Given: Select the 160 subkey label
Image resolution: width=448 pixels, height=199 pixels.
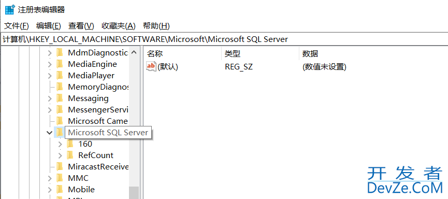Looking at the screenshot, I should [x=85, y=144].
